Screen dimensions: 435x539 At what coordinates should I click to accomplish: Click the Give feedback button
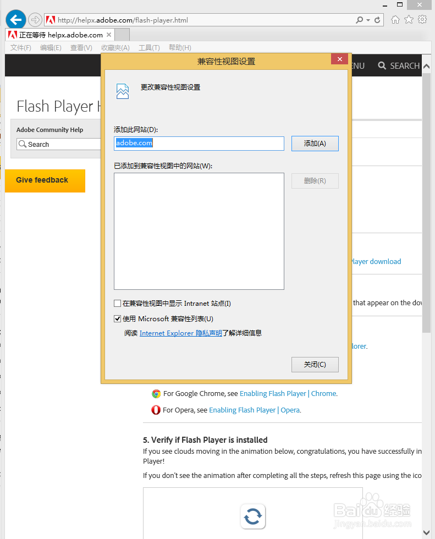[x=45, y=180]
